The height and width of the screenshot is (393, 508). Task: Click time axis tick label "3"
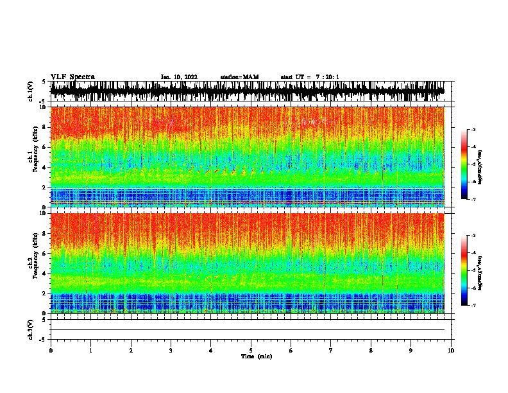coord(171,350)
